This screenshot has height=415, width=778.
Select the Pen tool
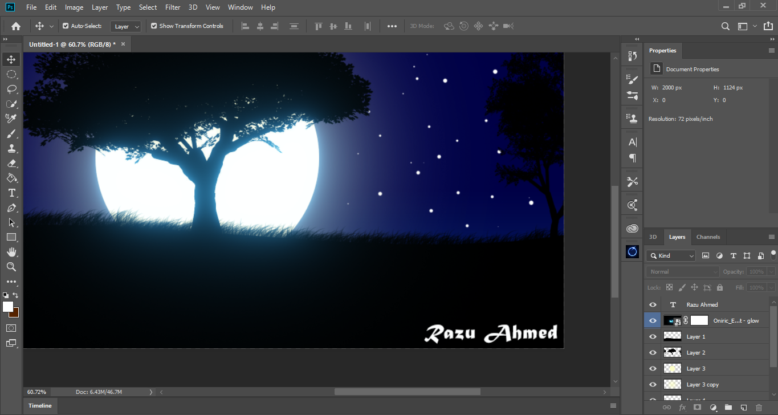[x=11, y=207]
